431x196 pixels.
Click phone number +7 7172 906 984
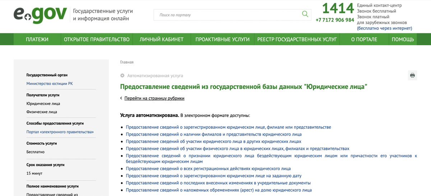pyautogui.click(x=335, y=20)
